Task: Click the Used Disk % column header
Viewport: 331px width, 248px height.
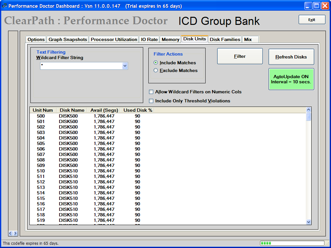Action: (138, 110)
